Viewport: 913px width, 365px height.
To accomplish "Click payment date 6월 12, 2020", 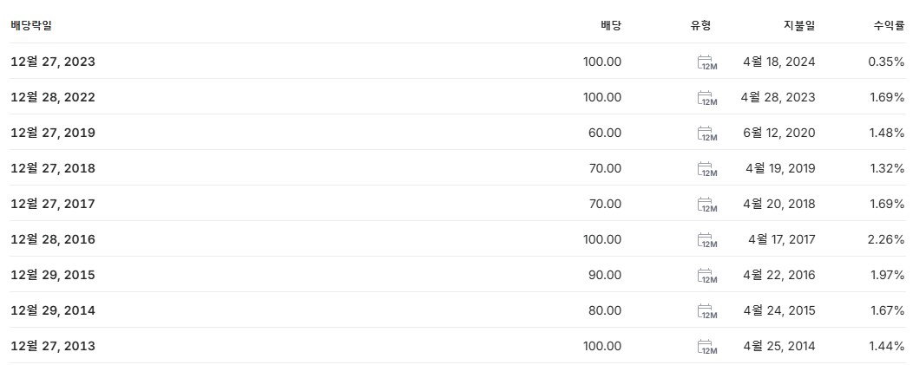I will click(x=778, y=133).
